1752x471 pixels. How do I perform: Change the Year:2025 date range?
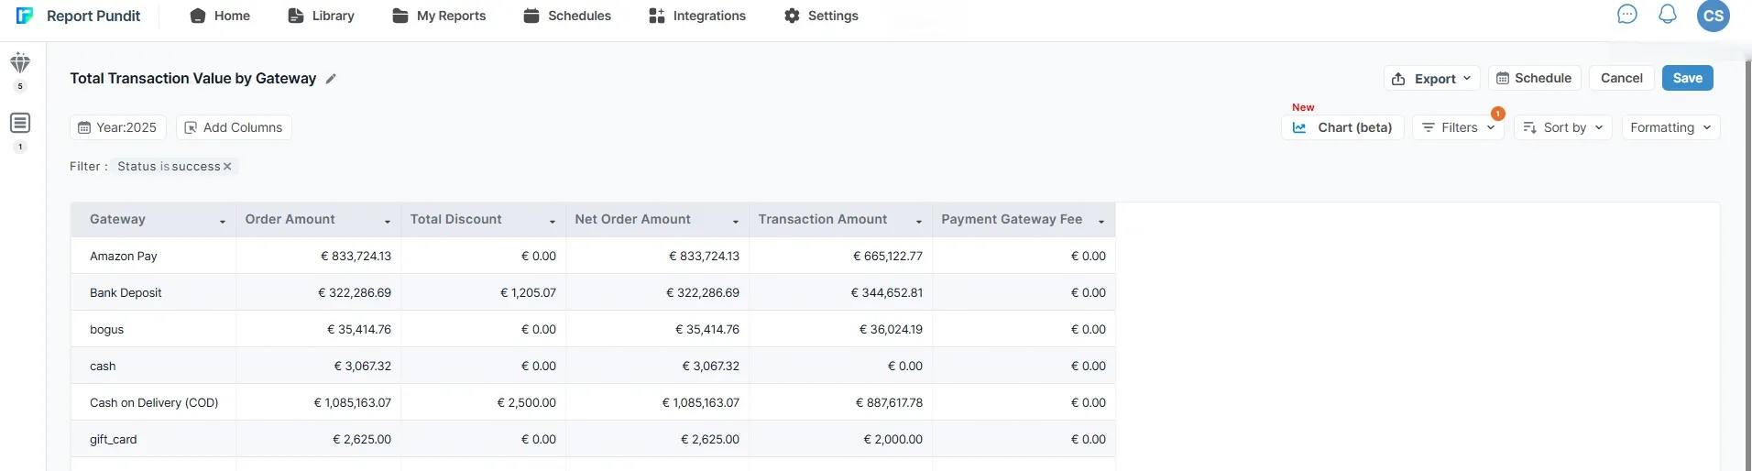pyautogui.click(x=118, y=127)
